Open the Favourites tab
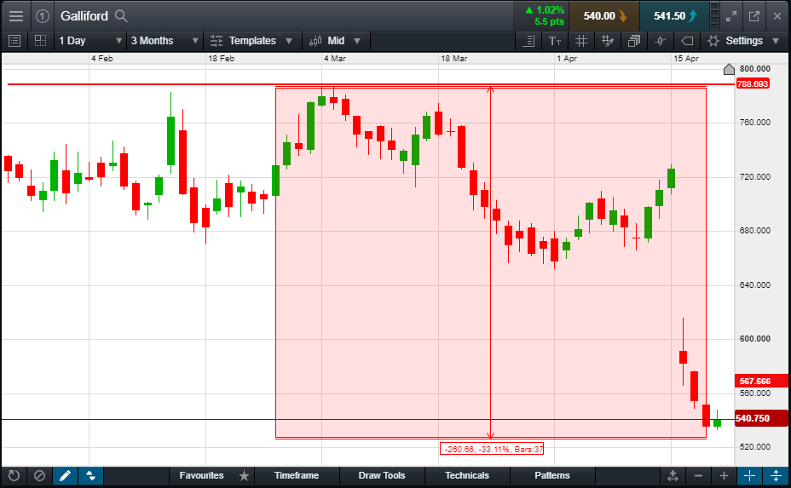Viewport: 791px width, 488px height. (x=201, y=475)
